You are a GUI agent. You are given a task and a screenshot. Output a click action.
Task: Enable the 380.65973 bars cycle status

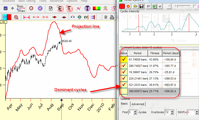pos(124,91)
